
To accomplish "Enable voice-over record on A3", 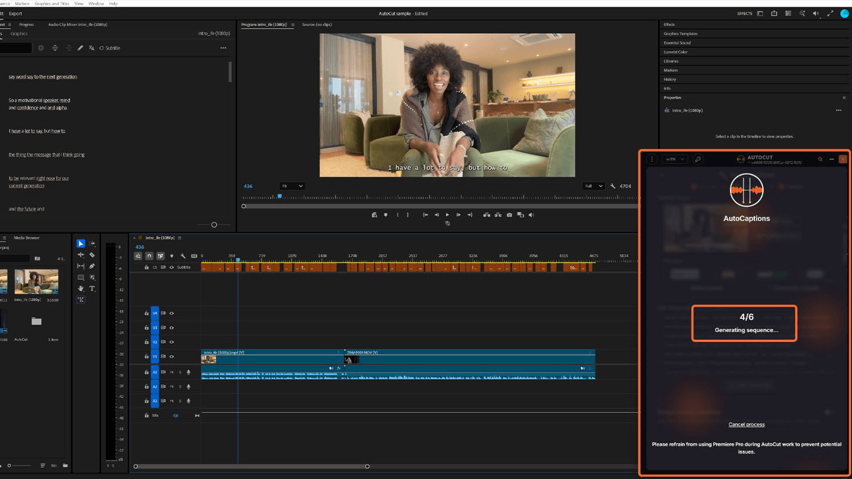I will (188, 401).
